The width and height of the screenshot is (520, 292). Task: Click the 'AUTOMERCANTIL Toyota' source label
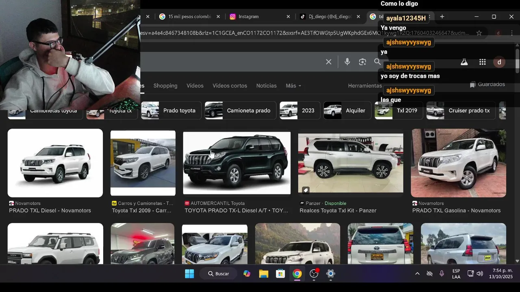click(x=218, y=203)
